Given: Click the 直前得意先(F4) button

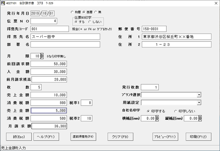Looking at the screenshot, I should pos(82,137).
